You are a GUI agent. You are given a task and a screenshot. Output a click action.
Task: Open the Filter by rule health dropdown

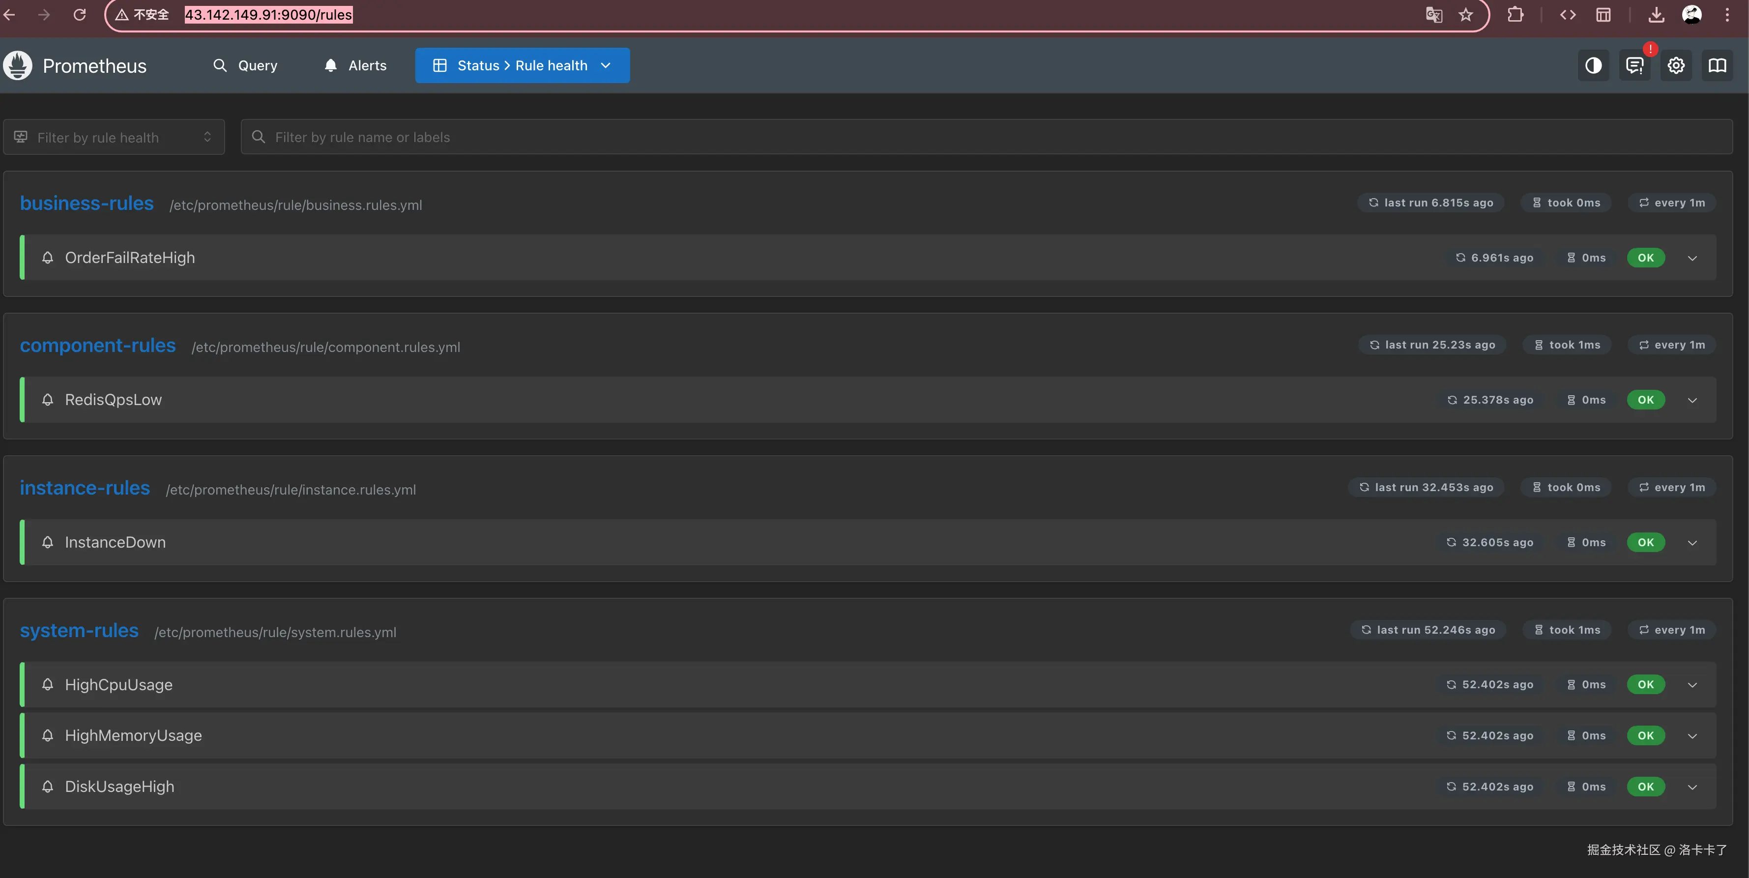[x=114, y=137]
